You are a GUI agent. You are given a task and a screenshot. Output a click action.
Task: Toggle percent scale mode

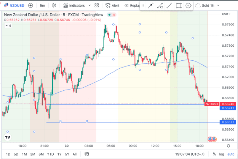click(x=214, y=154)
